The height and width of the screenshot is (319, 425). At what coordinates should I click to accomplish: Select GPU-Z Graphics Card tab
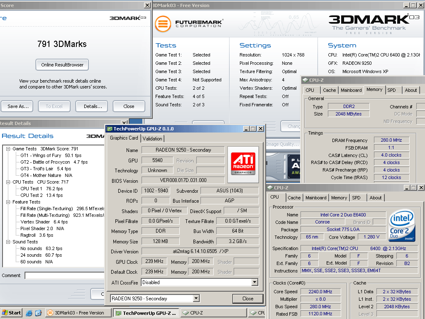tap(124, 138)
